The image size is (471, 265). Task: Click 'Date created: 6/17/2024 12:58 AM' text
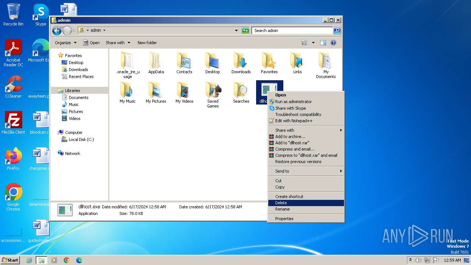pos(210,207)
